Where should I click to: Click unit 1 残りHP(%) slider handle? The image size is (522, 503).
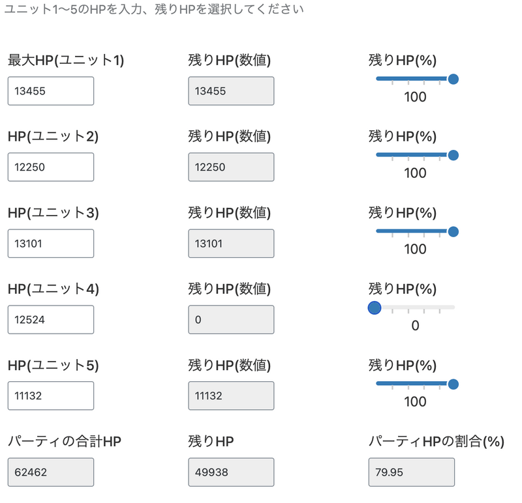tap(453, 79)
